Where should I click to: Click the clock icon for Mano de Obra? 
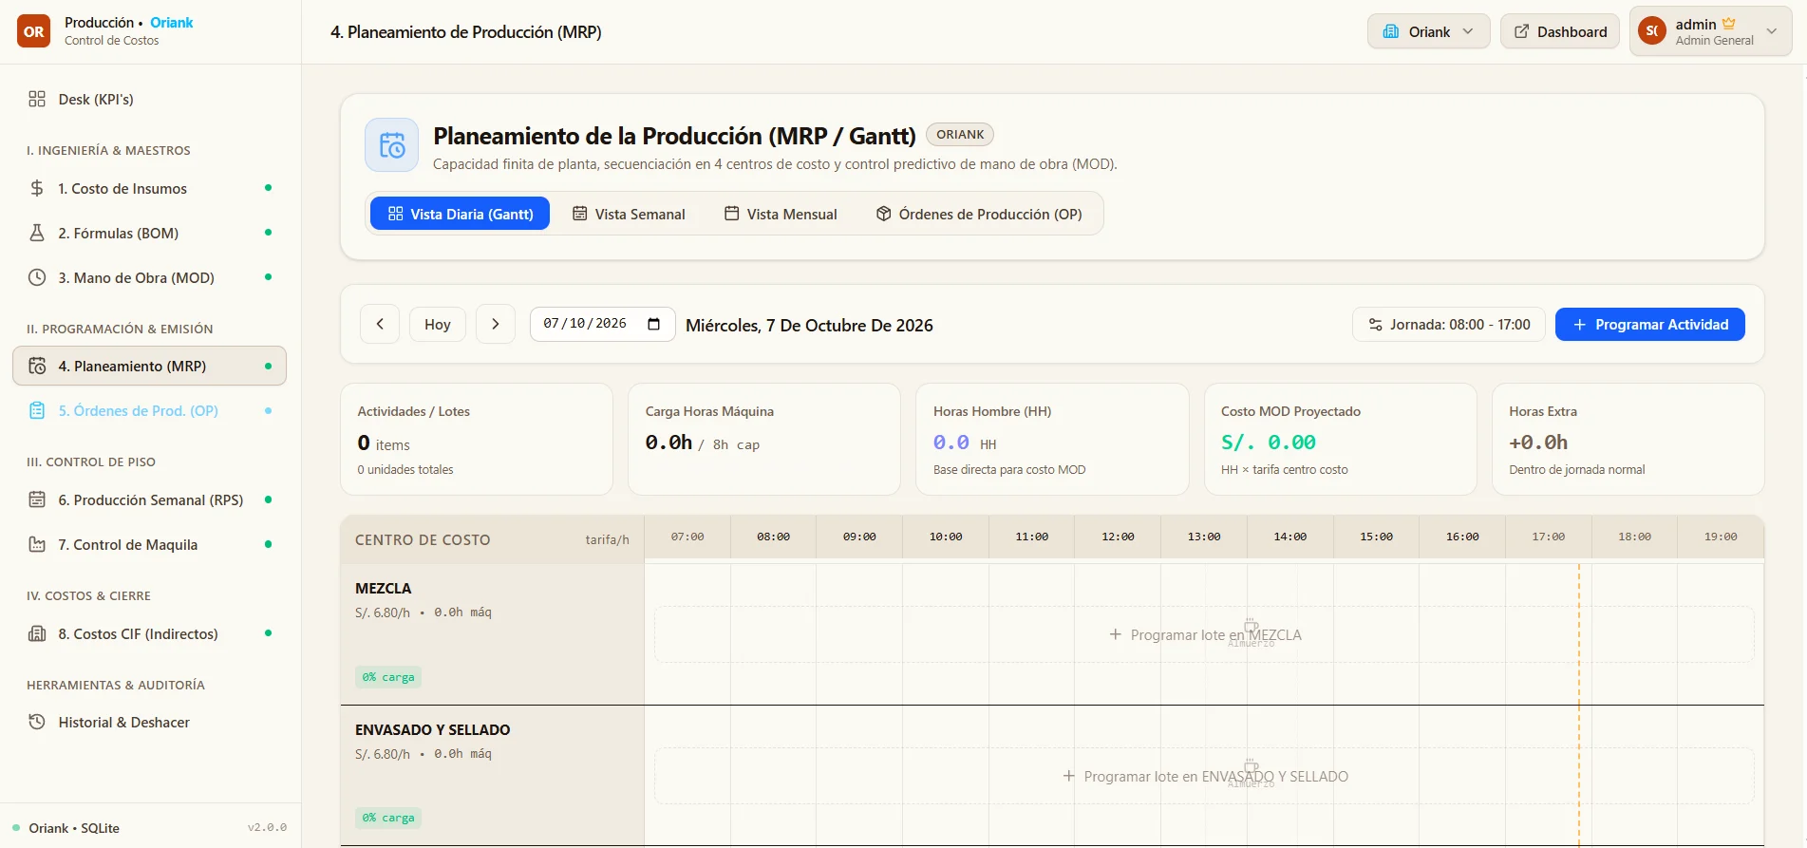(x=37, y=277)
